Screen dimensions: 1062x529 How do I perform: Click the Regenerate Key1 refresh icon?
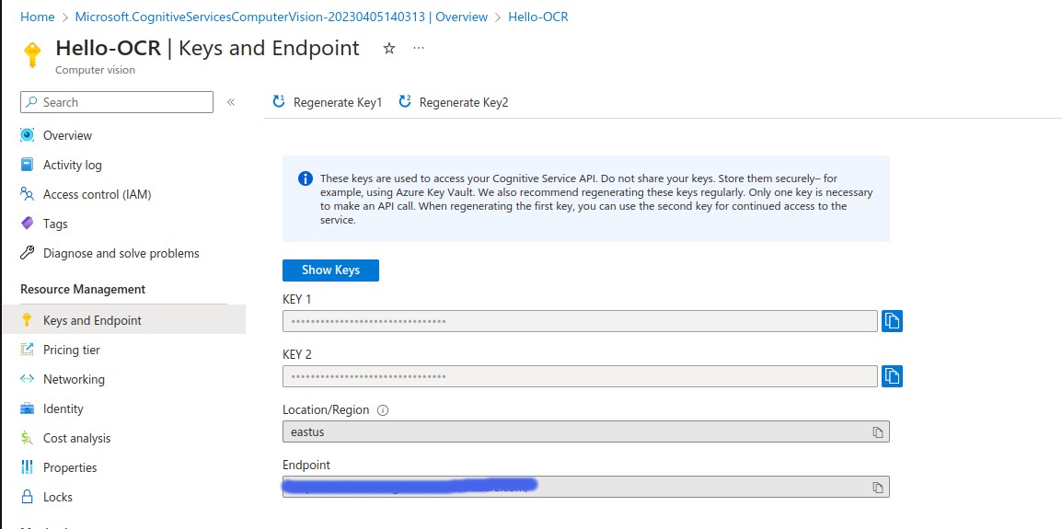click(x=278, y=101)
